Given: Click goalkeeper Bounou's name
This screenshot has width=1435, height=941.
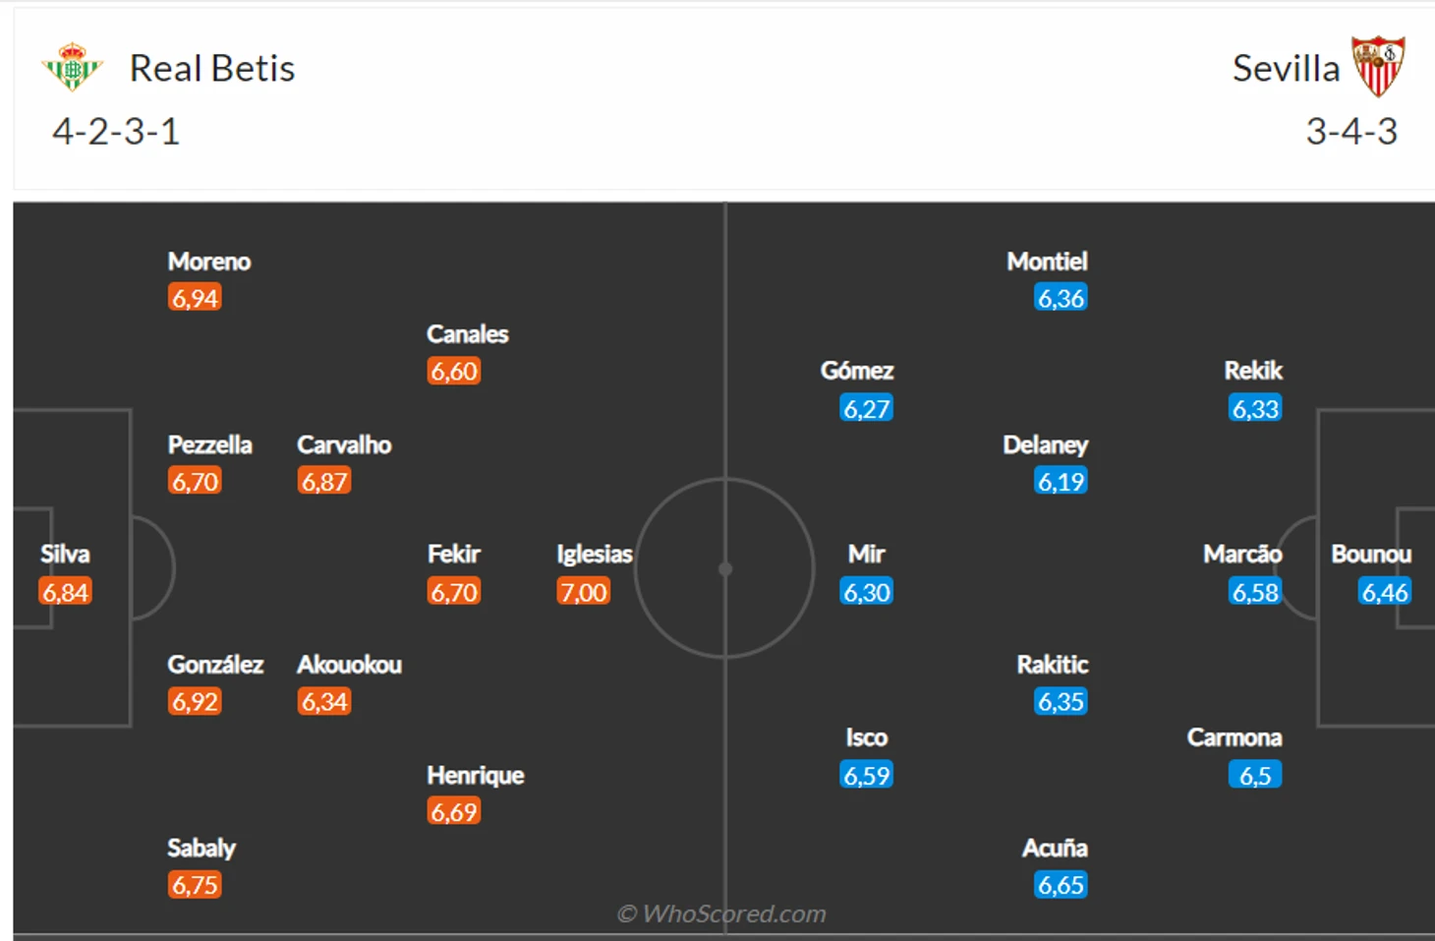Looking at the screenshot, I should pos(1371,554).
